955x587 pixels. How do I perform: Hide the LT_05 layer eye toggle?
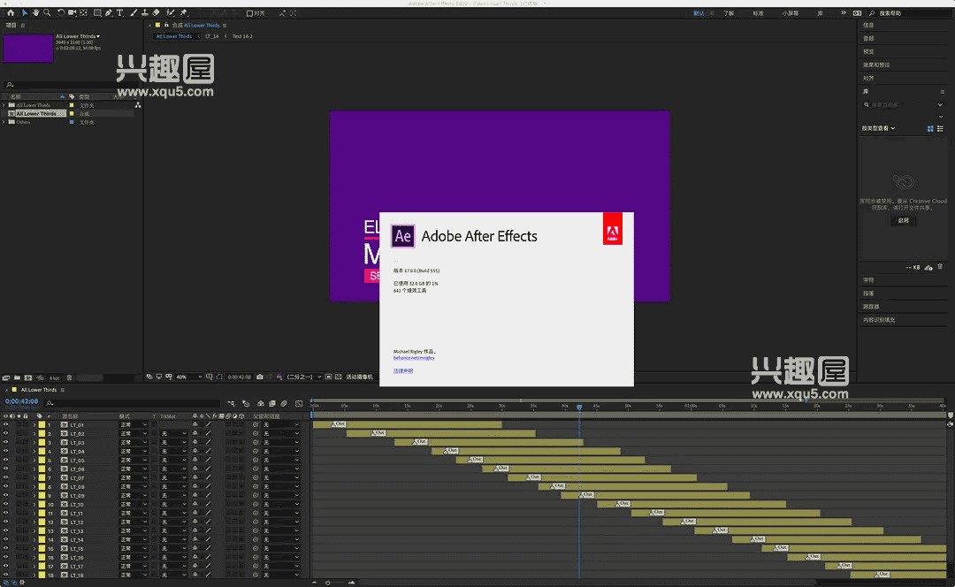[x=6, y=460]
